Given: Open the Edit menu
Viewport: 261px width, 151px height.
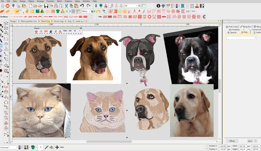Looking at the screenshot, I should (8, 1).
